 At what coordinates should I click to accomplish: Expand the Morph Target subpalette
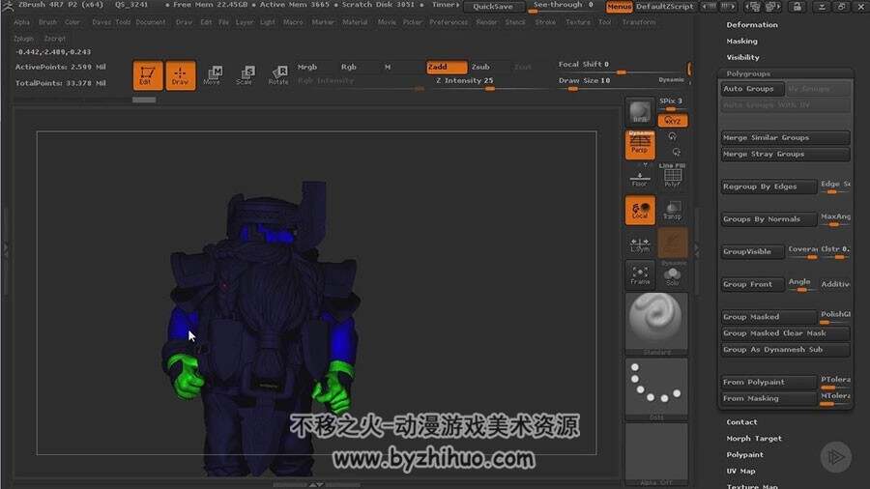point(754,438)
